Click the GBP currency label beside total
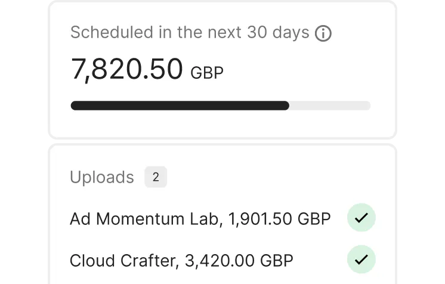This screenshot has height=284, width=445. coord(207,73)
